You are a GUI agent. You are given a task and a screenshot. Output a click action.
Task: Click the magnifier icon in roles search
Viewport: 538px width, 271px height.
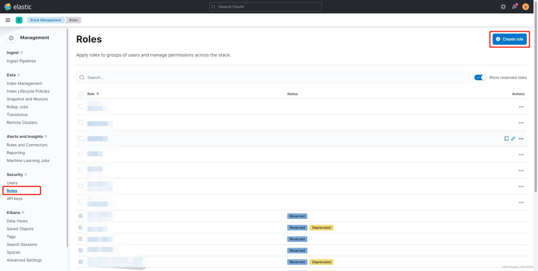pos(82,77)
